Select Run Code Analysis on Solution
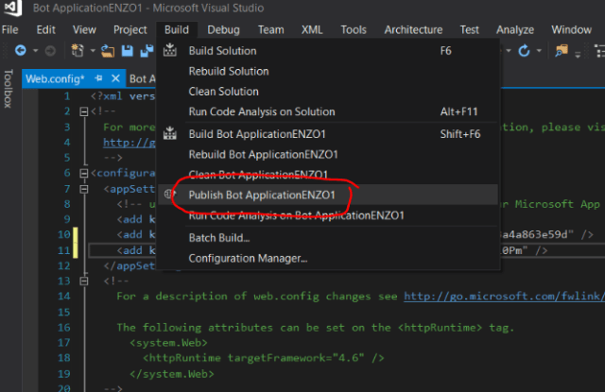Image resolution: width=605 pixels, height=392 pixels. tap(328, 111)
